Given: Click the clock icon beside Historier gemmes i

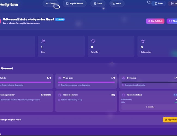Looking at the screenshot, I should point(60,95).
